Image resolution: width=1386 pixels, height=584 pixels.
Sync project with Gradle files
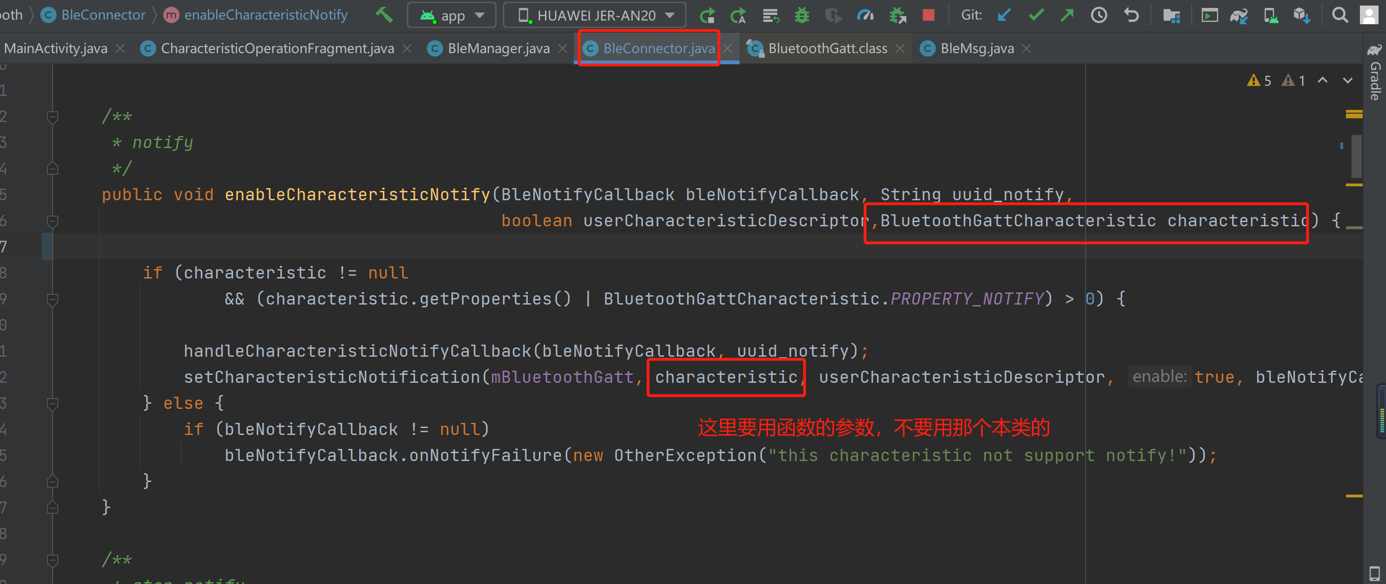(1238, 14)
